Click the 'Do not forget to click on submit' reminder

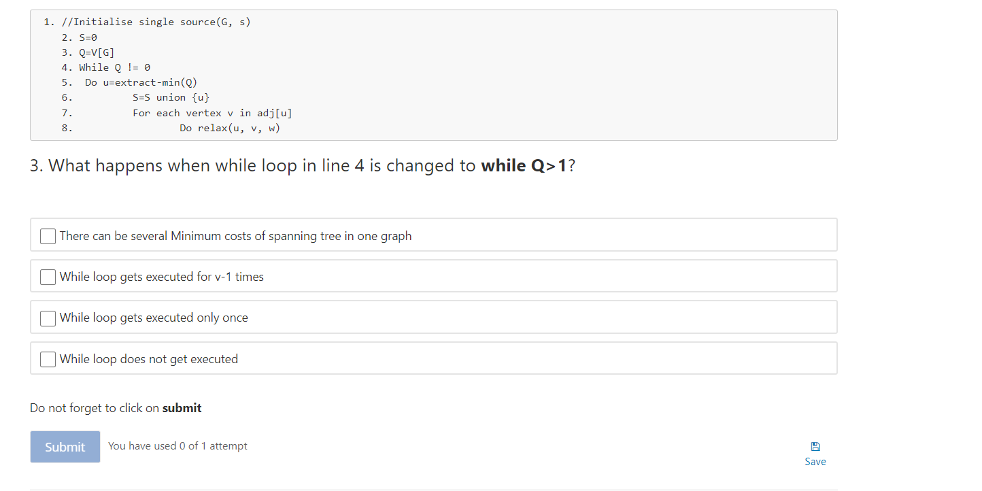115,407
